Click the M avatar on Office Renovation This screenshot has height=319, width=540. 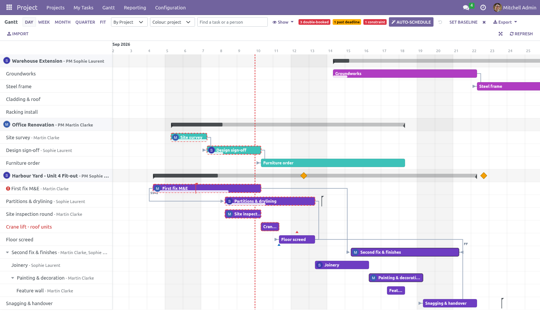7,125
